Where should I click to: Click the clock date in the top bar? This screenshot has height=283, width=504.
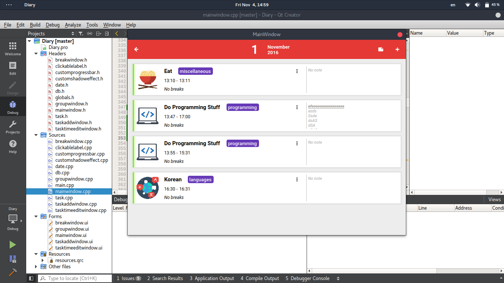[x=252, y=5]
